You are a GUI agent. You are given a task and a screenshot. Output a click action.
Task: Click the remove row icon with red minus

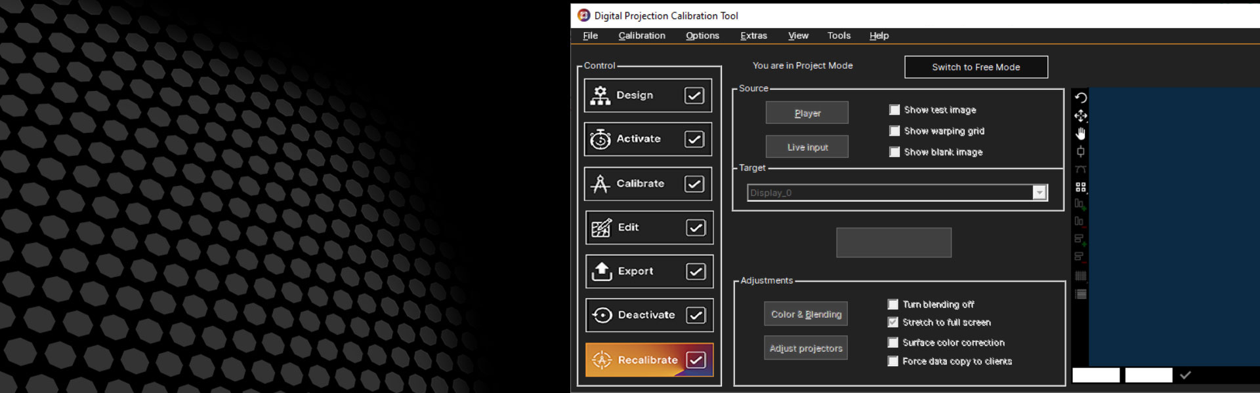tap(1080, 257)
